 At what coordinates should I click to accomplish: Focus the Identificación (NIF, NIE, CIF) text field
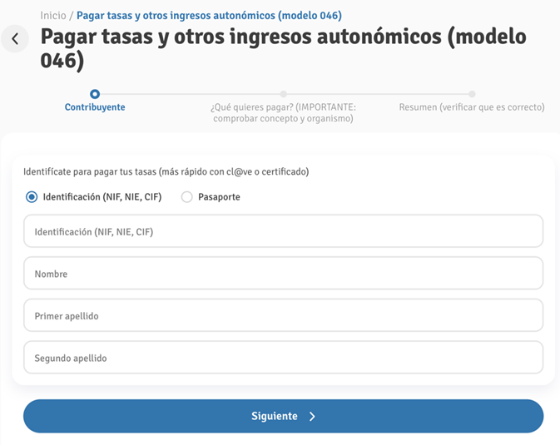(x=283, y=232)
